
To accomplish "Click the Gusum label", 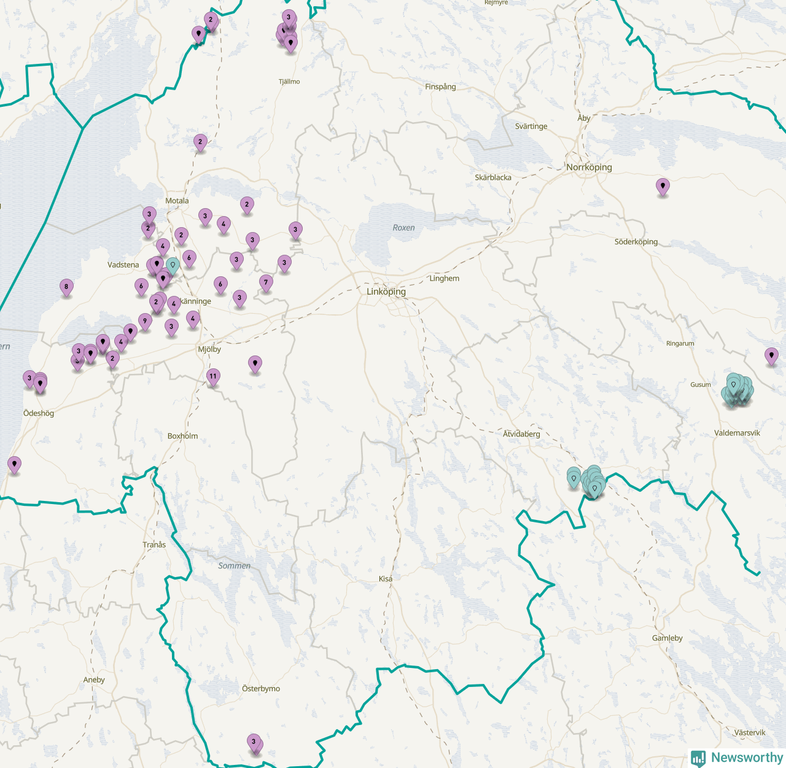I will click(701, 384).
